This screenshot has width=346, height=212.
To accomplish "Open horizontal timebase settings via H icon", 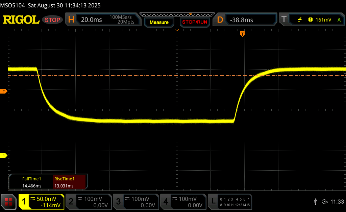I will click(x=71, y=20).
